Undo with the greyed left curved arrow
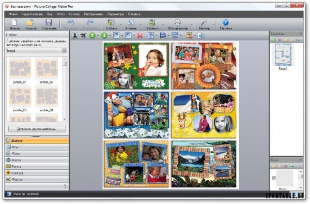 coord(71,23)
